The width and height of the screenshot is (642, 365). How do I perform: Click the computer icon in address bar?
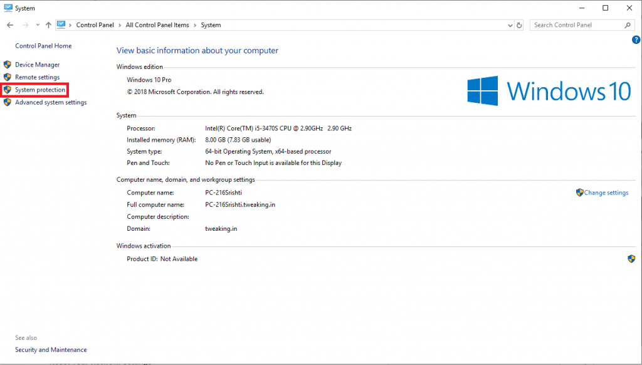[61, 24]
